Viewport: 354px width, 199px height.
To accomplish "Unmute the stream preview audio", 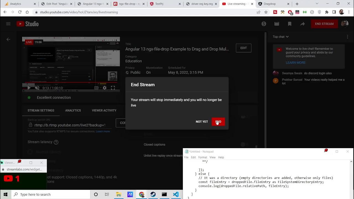I will (x=37, y=88).
